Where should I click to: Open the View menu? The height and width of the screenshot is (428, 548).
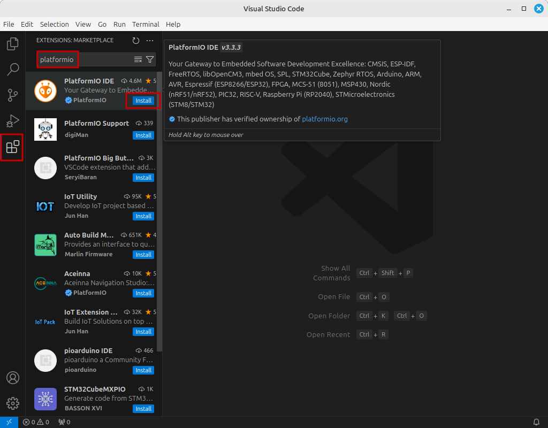coord(83,24)
